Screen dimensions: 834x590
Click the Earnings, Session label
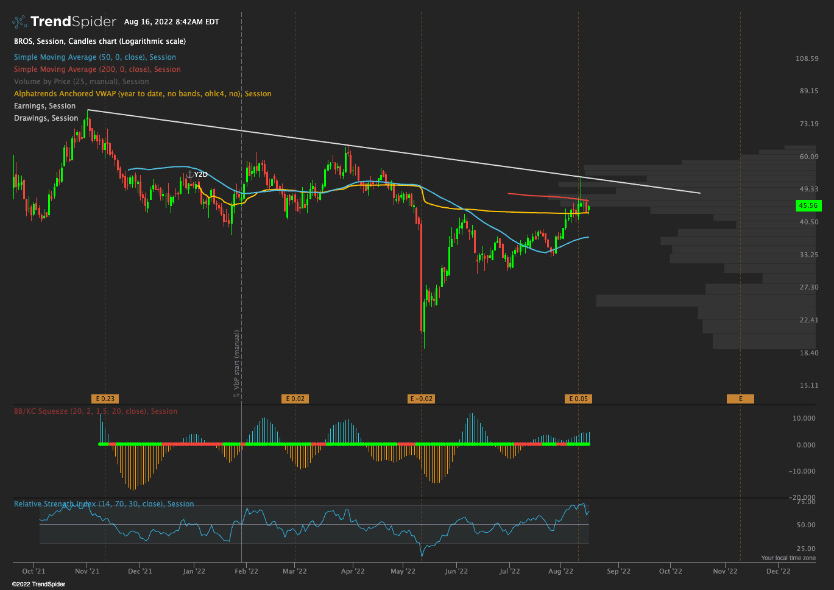[x=45, y=106]
